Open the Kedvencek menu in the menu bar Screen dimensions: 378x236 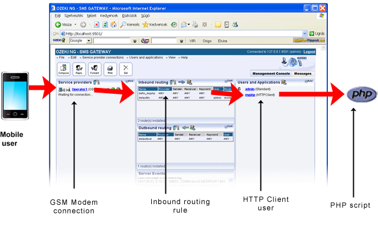(109, 16)
